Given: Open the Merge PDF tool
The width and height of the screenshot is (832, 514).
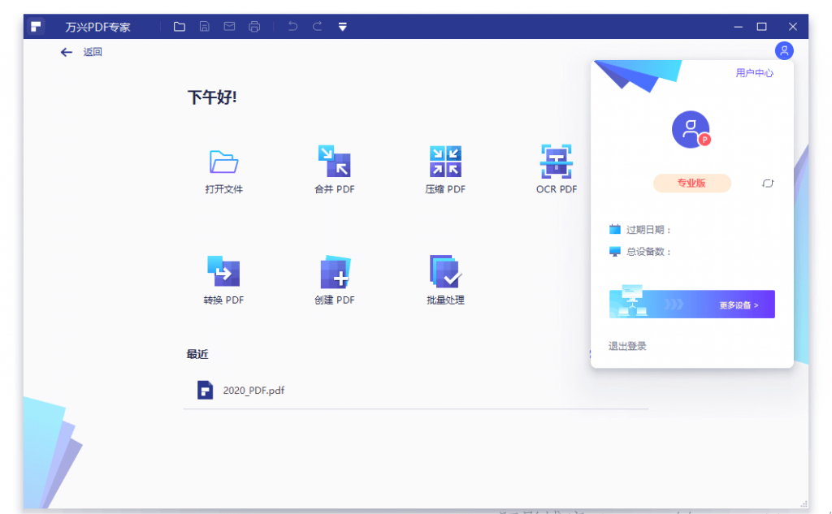Looking at the screenshot, I should coord(334,162).
